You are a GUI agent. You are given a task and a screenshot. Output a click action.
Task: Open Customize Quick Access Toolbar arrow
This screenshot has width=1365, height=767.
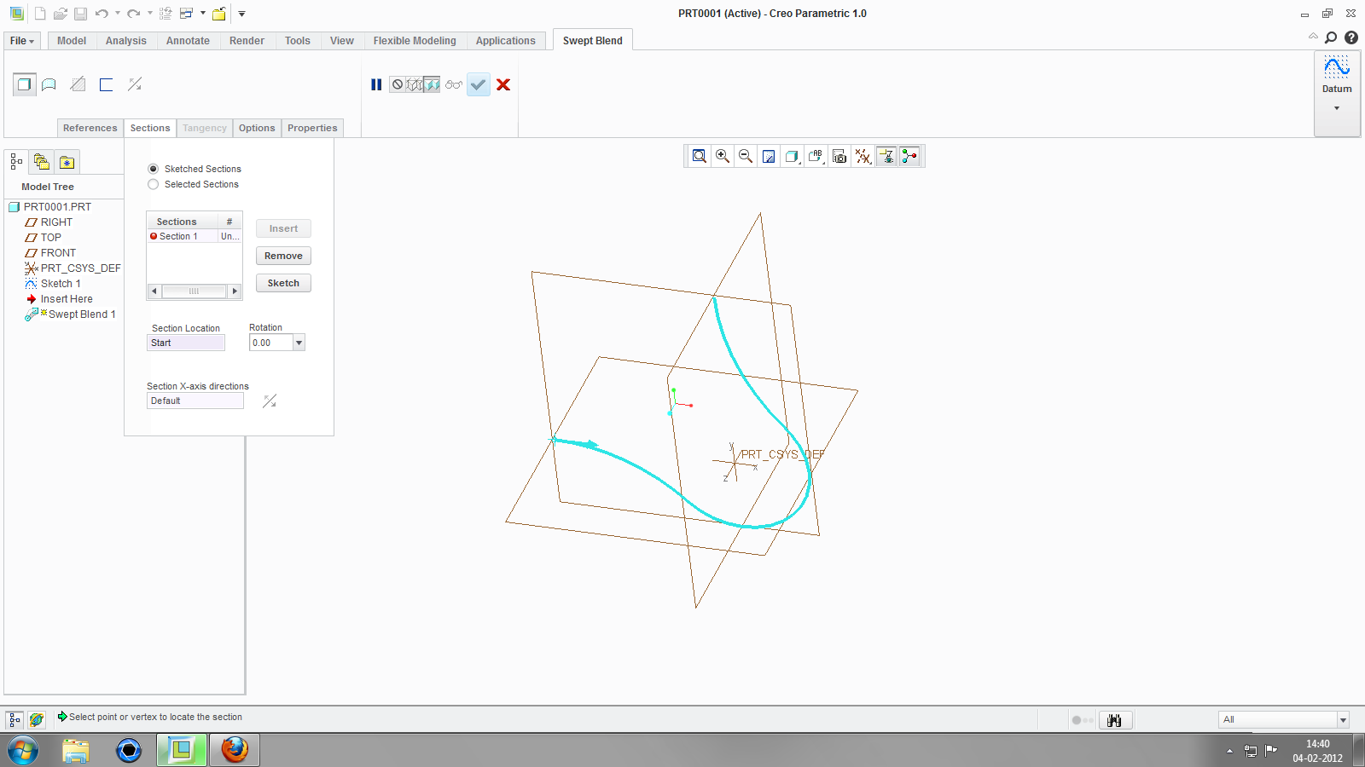click(241, 14)
